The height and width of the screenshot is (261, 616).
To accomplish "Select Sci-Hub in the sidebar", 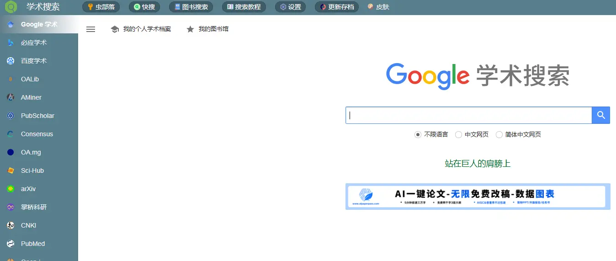I will (x=39, y=170).
